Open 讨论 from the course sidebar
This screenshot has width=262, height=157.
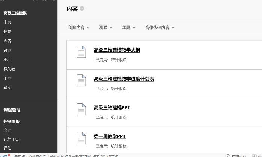(x=8, y=50)
